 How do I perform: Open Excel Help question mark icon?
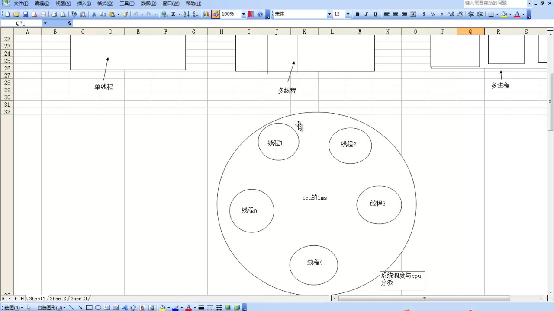[260, 14]
